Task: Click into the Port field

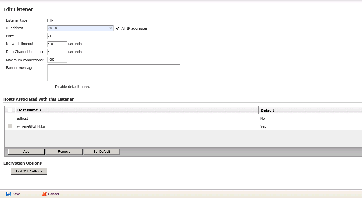Action: [x=57, y=36]
